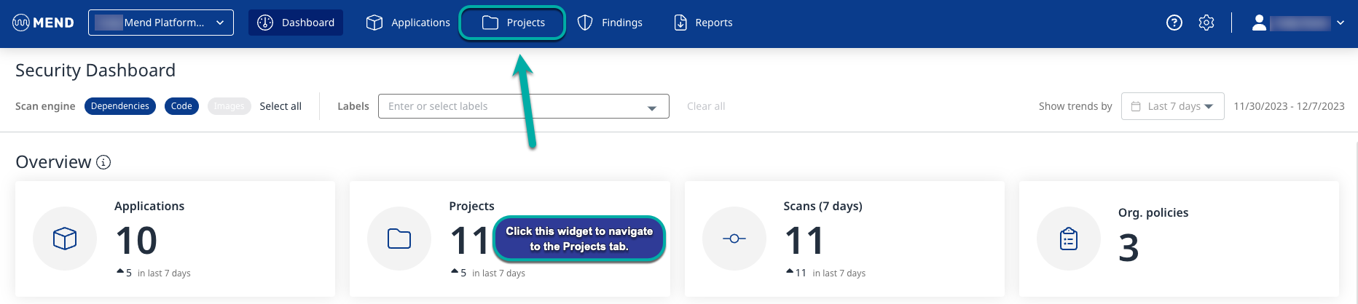Click the Scans widget circle icon

(734, 239)
